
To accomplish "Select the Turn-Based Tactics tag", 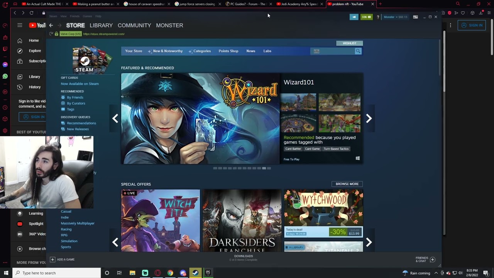I will [x=336, y=149].
